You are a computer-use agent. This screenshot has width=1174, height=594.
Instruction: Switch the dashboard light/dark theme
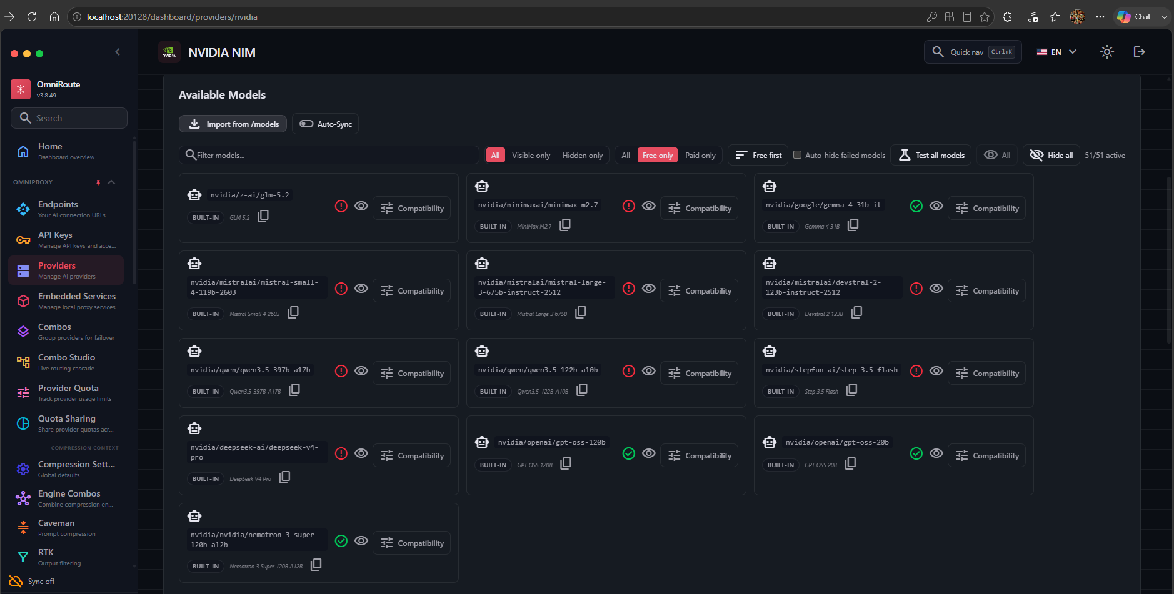click(x=1107, y=52)
